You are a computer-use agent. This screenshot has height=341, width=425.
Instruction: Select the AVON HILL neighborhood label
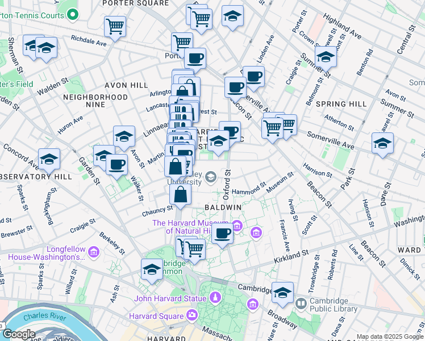[126, 85]
